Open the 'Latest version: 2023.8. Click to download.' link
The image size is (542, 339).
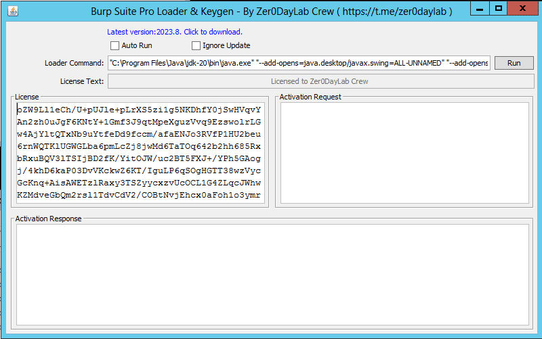pyautogui.click(x=175, y=32)
